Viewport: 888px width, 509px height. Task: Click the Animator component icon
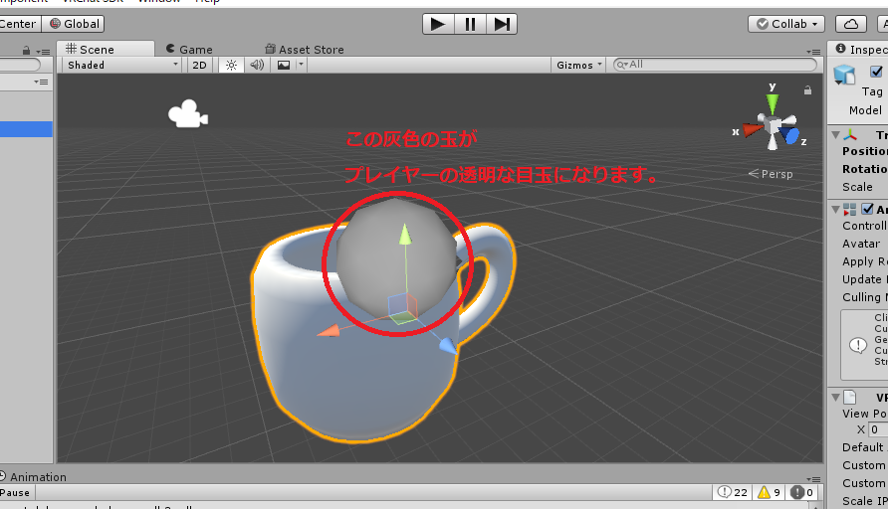849,210
